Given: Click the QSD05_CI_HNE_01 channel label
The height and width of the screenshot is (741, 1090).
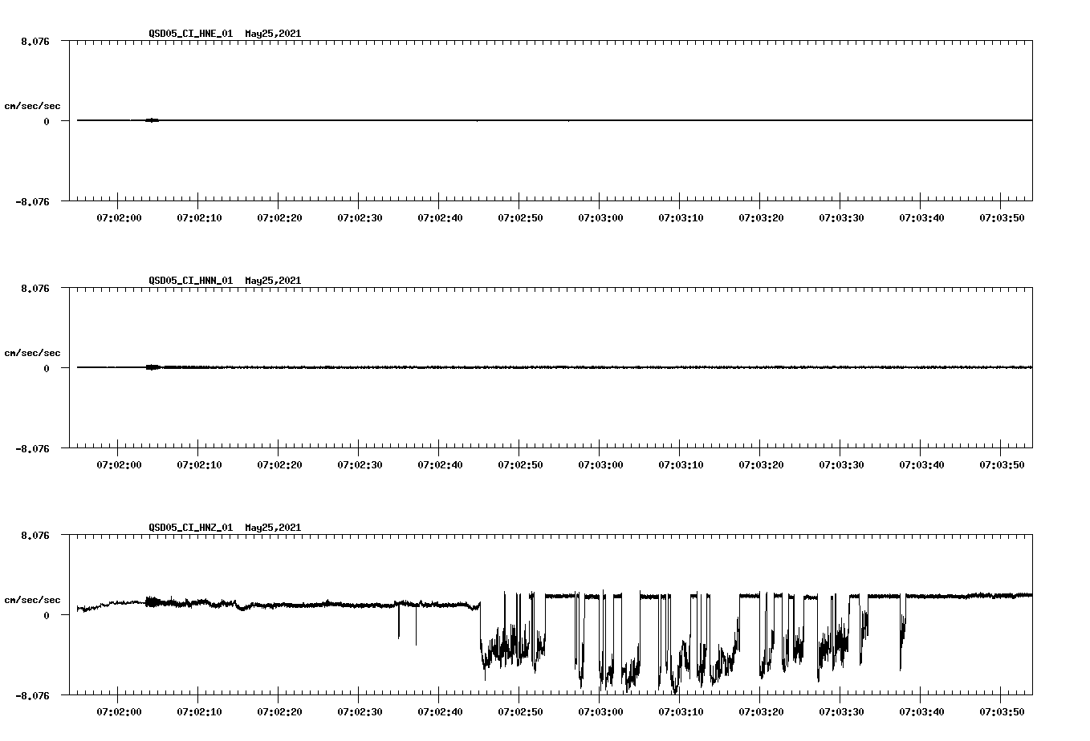Looking at the screenshot, I should [x=188, y=34].
